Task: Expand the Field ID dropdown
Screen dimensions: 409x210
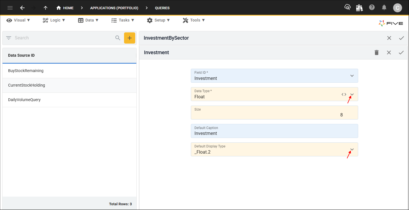Action: [x=352, y=76]
